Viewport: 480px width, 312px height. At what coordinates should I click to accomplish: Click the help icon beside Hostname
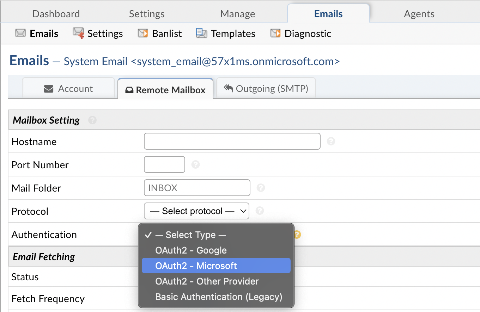tap(331, 141)
